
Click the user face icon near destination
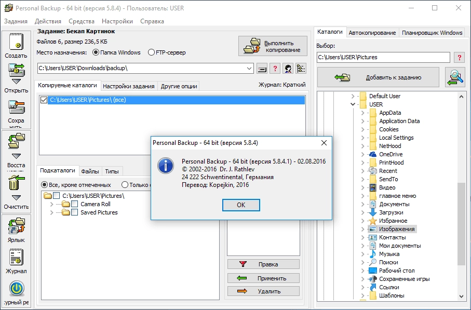(x=288, y=69)
